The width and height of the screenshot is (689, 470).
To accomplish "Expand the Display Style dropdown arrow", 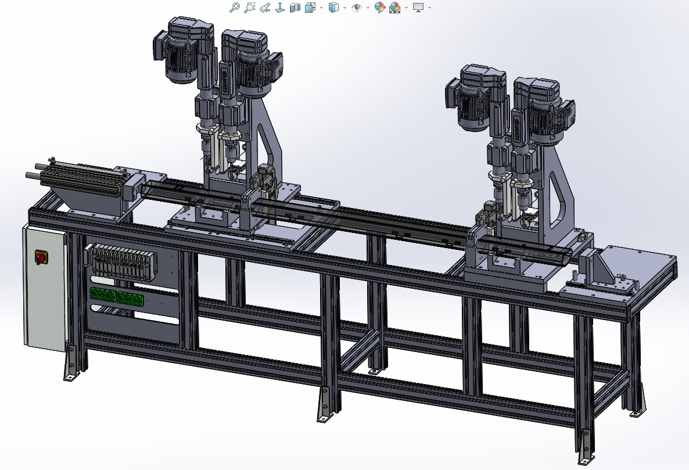I will pyautogui.click(x=344, y=8).
